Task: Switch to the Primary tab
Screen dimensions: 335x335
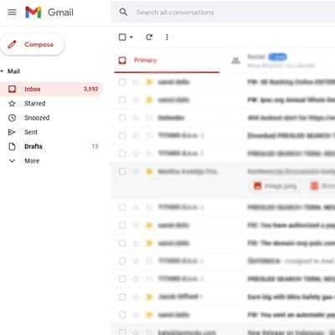Action: (167, 60)
